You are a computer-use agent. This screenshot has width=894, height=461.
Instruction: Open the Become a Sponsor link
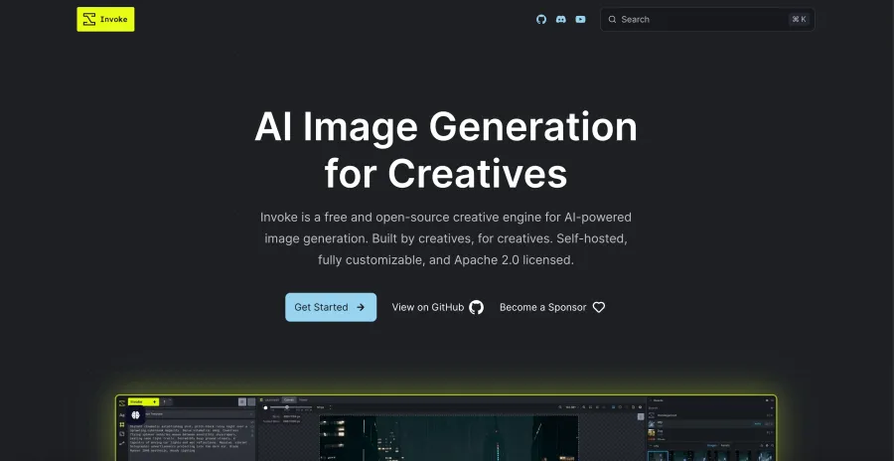(552, 308)
